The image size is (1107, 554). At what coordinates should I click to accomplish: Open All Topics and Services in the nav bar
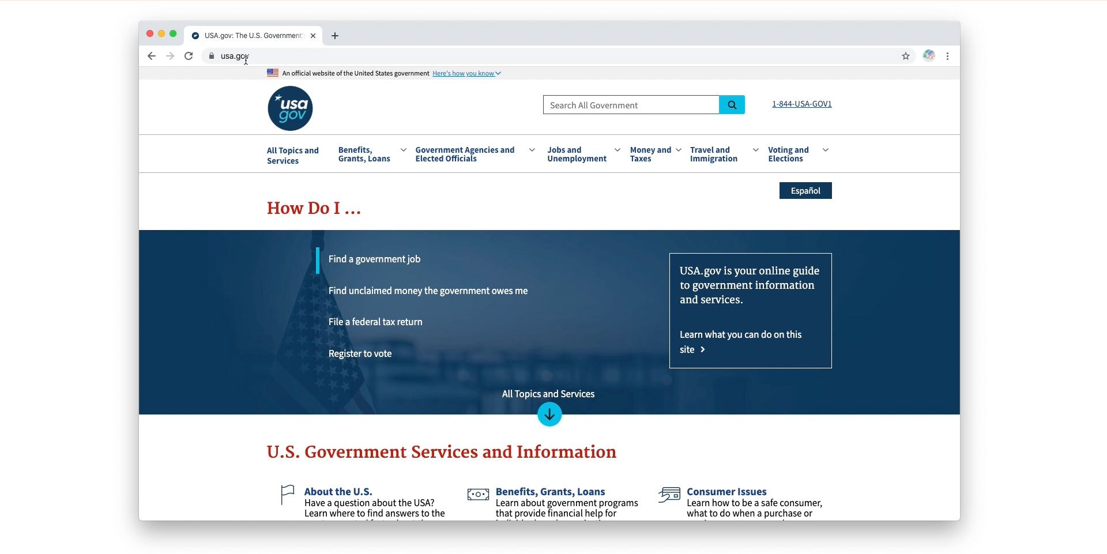(x=293, y=156)
